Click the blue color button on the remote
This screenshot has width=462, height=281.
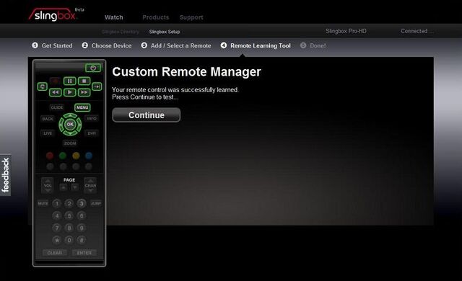pos(89,156)
